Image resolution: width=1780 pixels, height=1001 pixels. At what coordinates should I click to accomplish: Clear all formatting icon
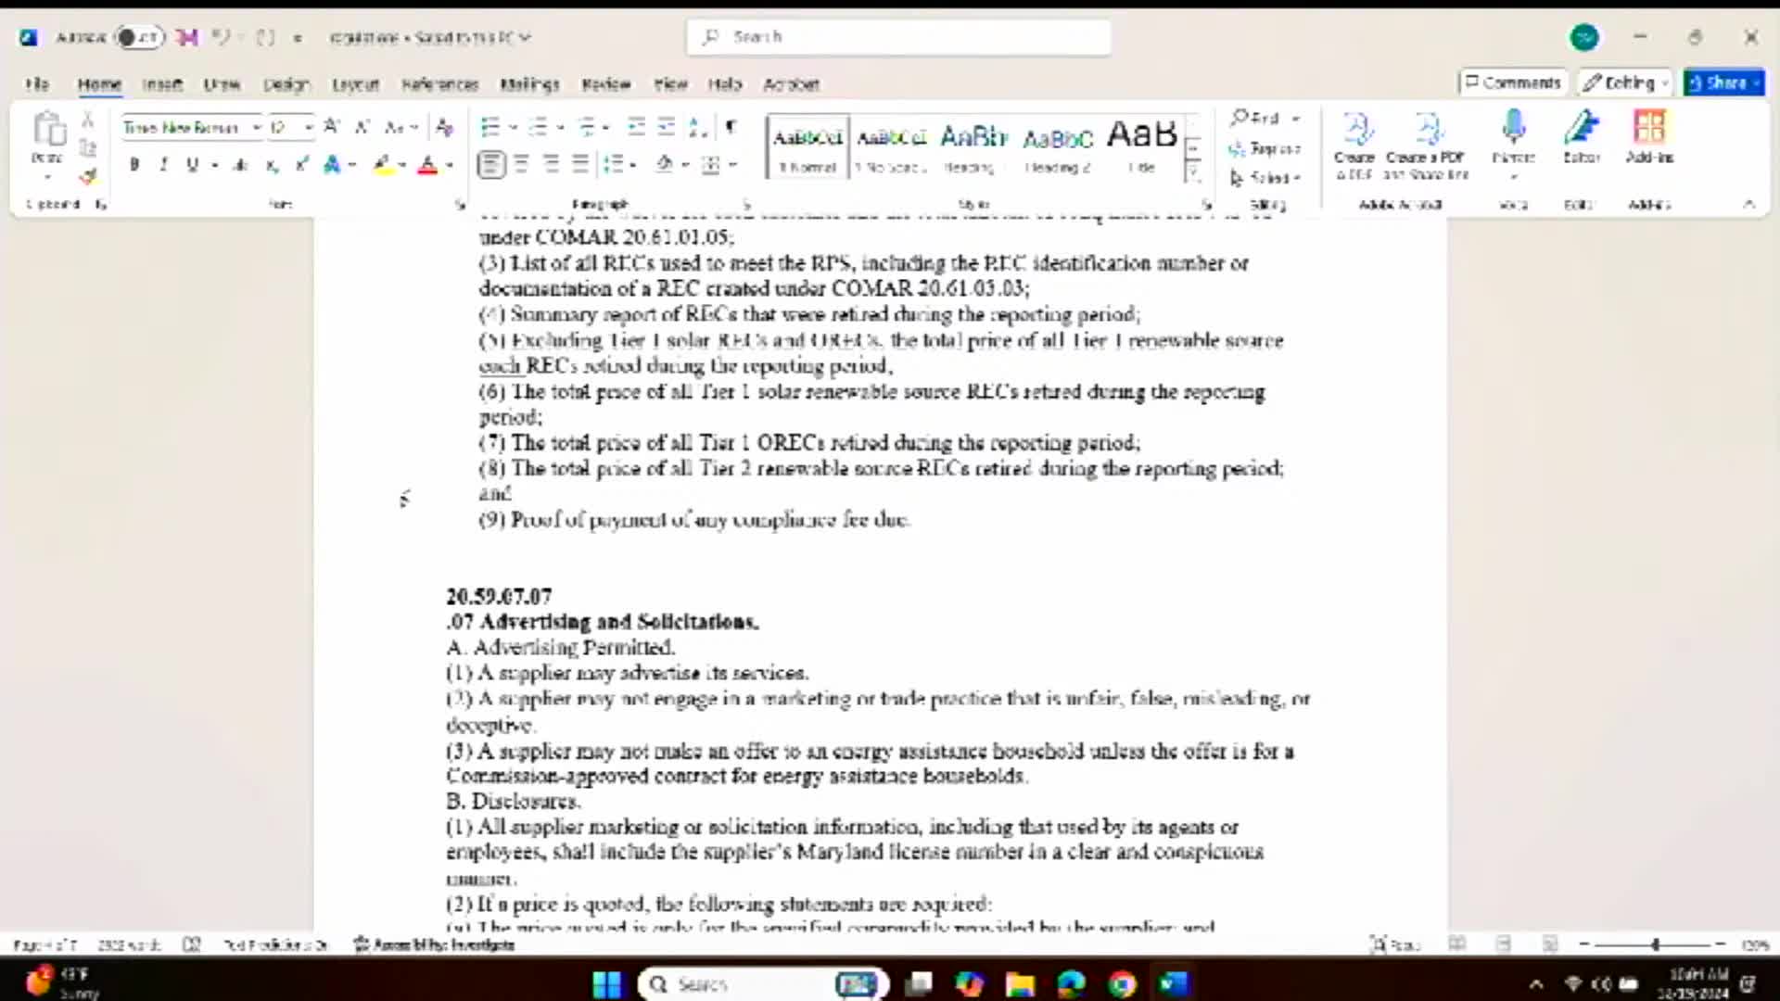445,127
